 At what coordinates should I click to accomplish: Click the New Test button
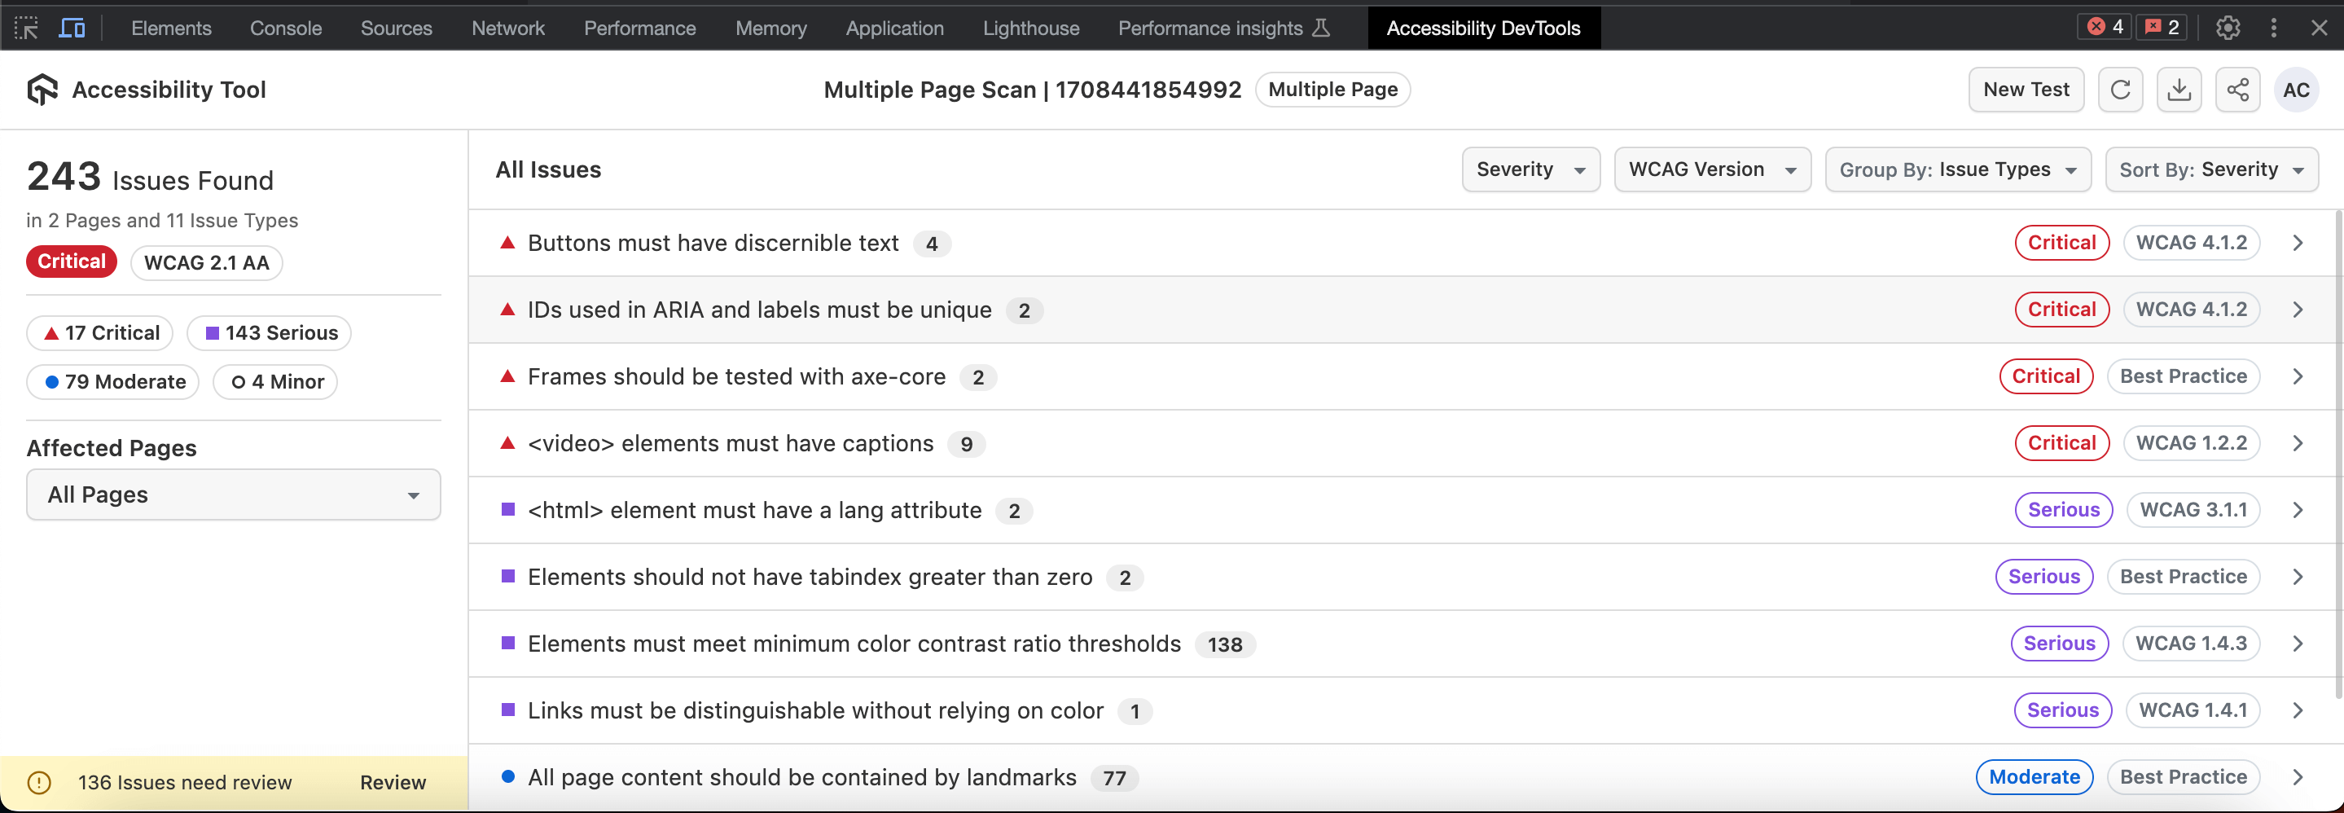2026,90
